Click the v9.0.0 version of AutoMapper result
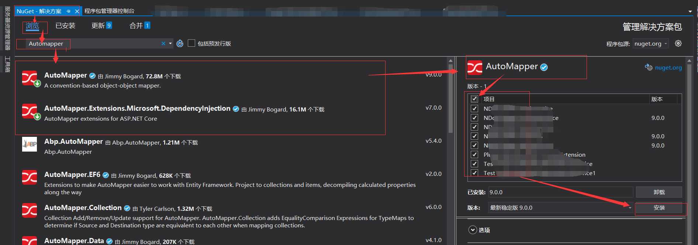This screenshot has height=245, width=698. click(x=433, y=75)
